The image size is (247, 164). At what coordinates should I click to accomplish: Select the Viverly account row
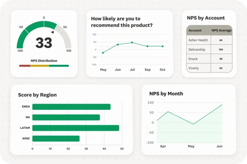pos(209,68)
